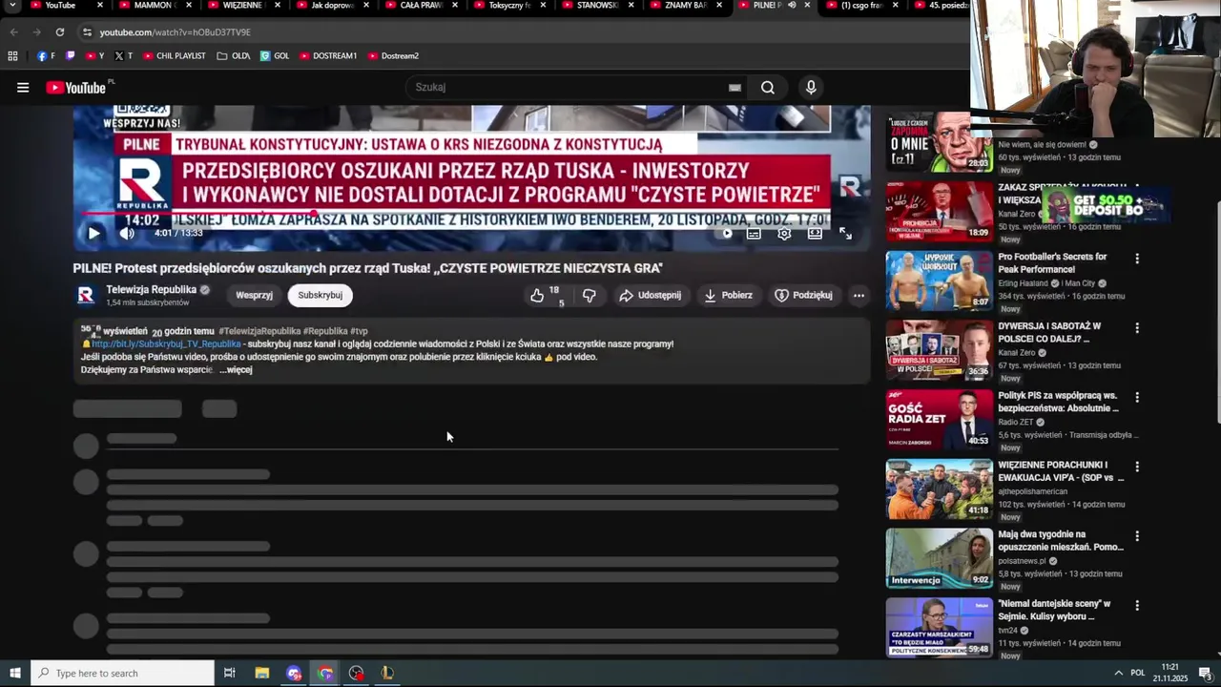1221x687 pixels.
Task: Open the Facebook F bookmark
Action: point(47,56)
